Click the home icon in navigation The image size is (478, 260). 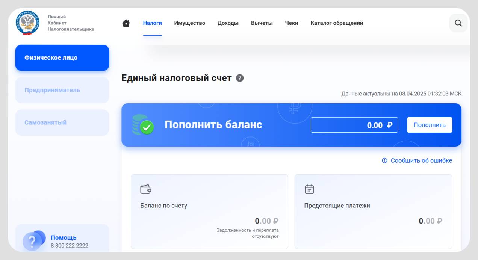pos(126,23)
